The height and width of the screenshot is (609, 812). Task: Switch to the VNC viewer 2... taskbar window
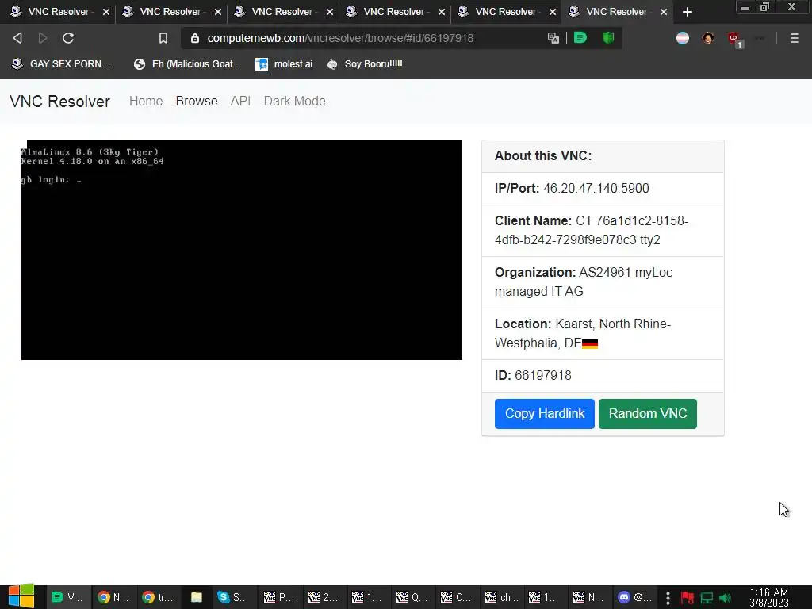click(x=324, y=597)
